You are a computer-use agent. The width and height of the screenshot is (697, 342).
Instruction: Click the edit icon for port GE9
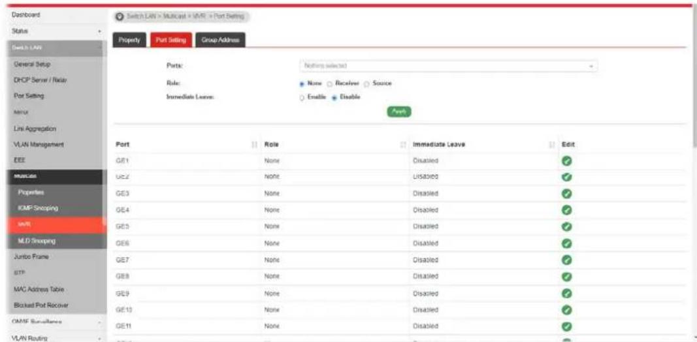566,293
